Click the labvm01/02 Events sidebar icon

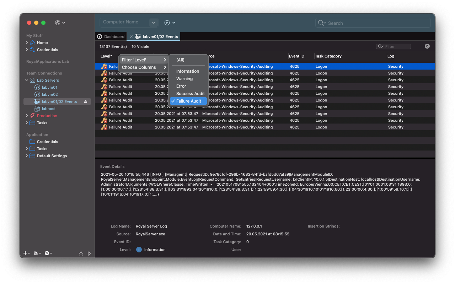pyautogui.click(x=37, y=102)
